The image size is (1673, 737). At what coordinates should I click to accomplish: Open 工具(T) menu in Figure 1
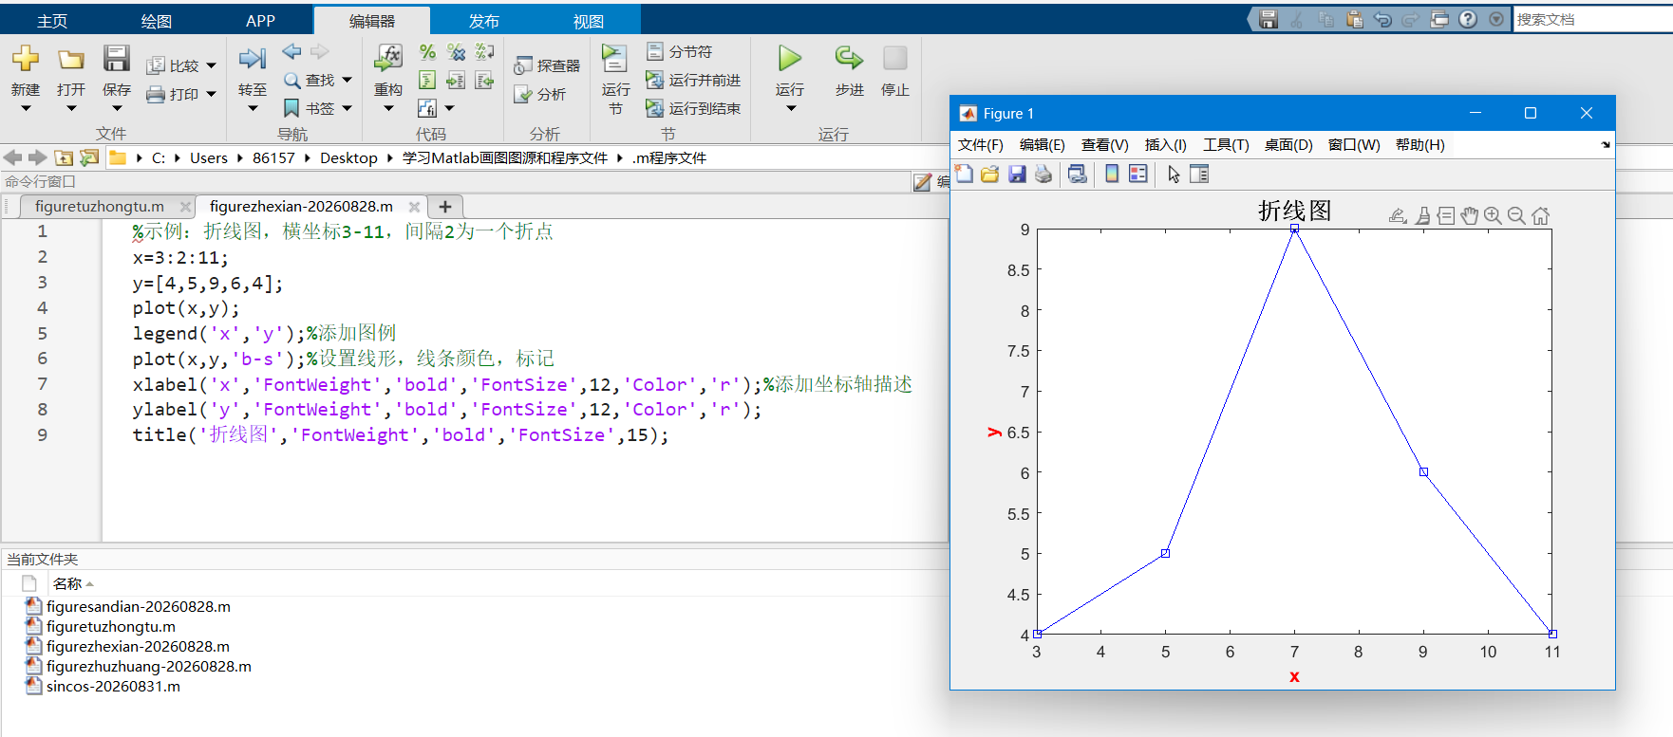(x=1226, y=144)
